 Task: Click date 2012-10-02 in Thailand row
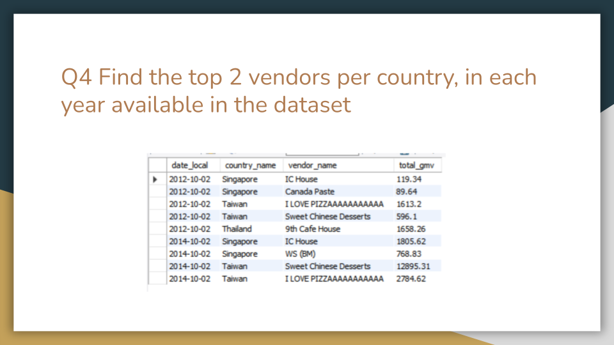pos(189,229)
